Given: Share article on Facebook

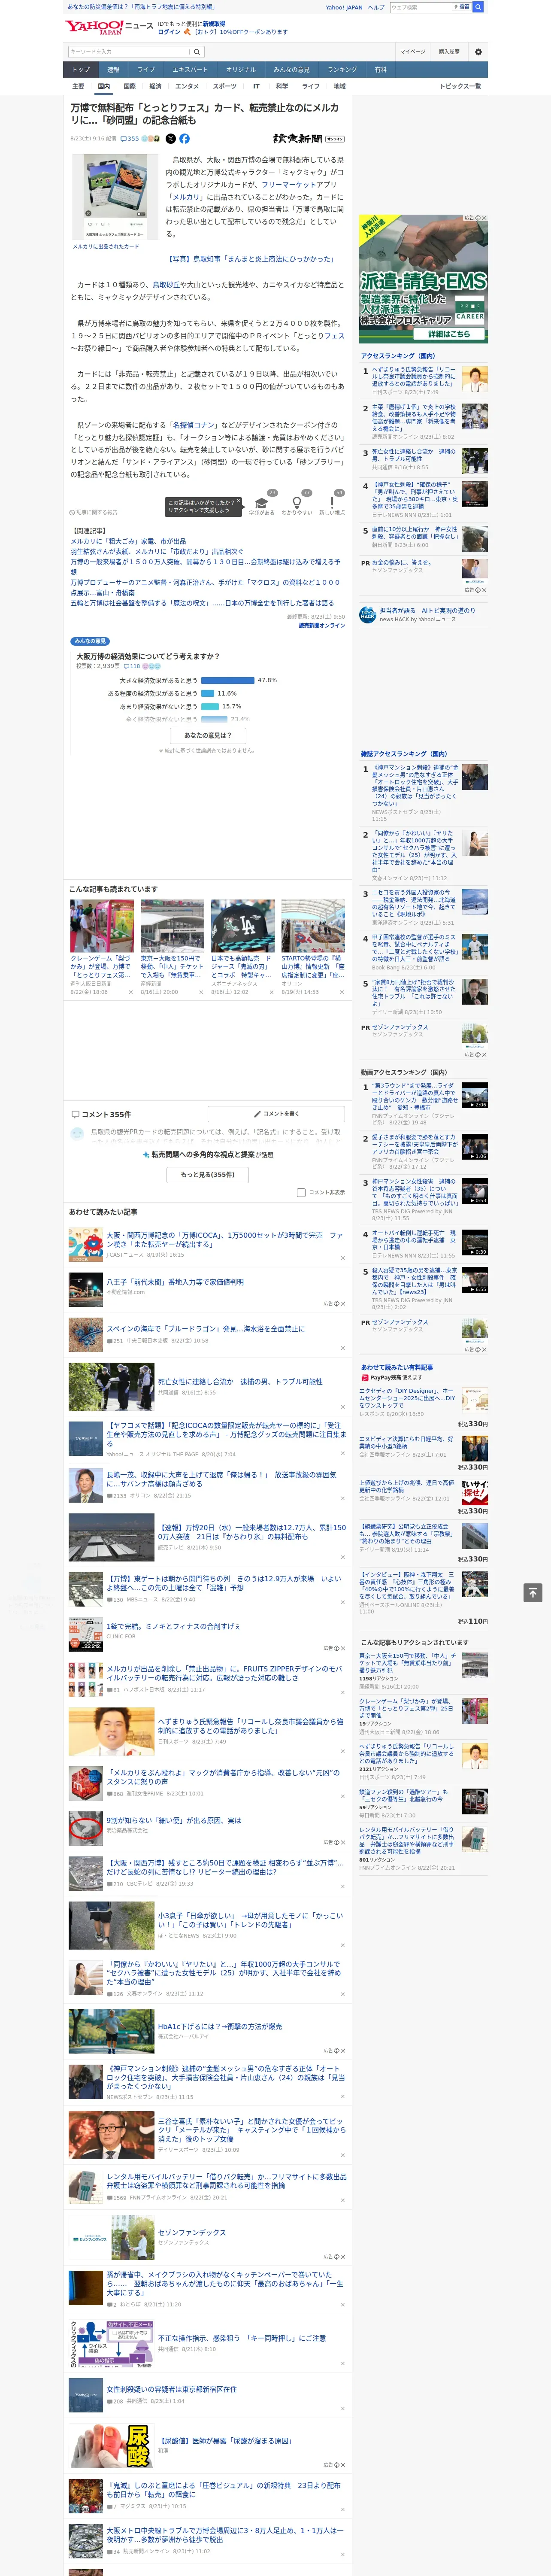Looking at the screenshot, I should click(x=184, y=139).
